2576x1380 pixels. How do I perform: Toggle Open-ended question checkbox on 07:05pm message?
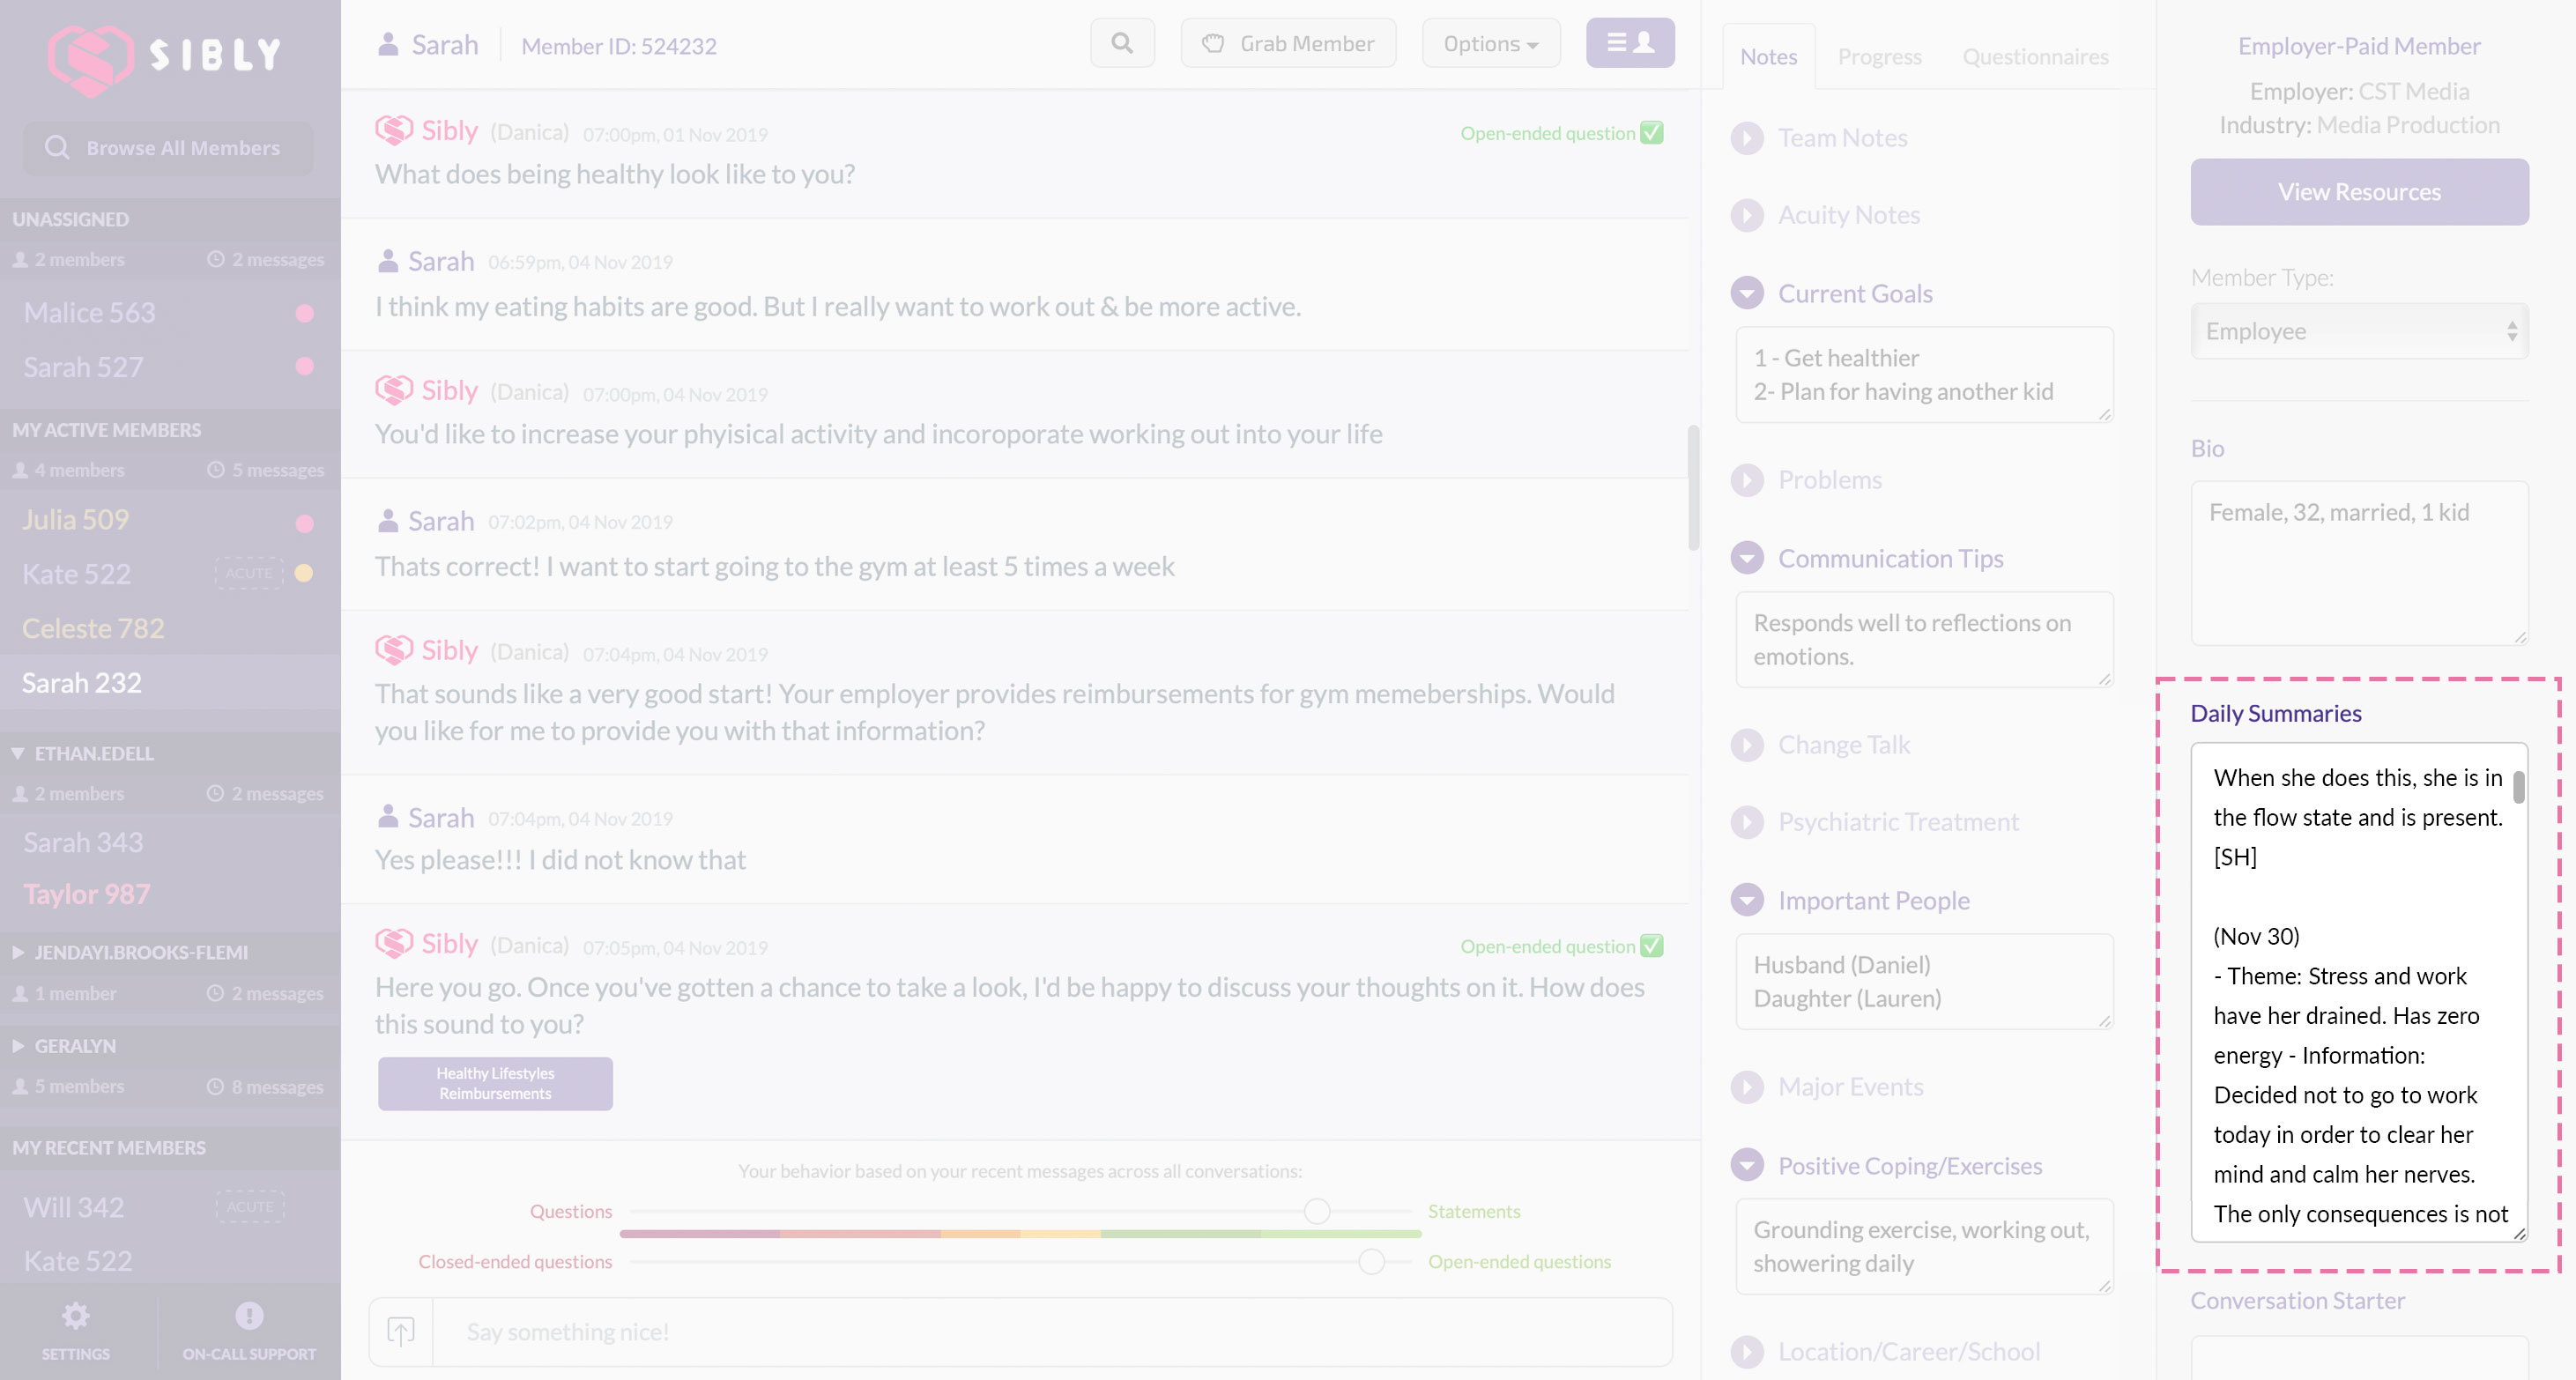tap(1652, 946)
